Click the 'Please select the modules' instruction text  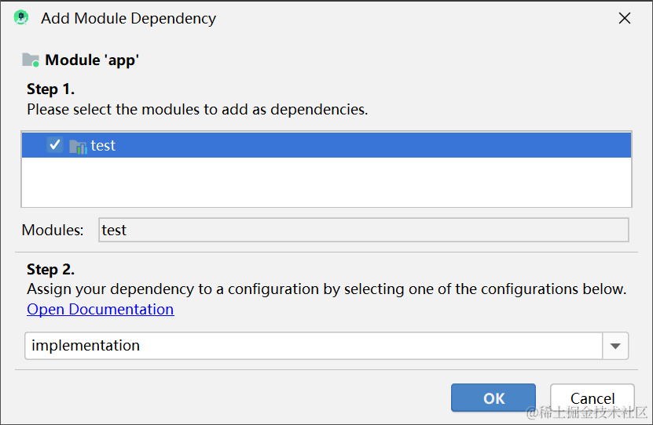click(x=197, y=110)
